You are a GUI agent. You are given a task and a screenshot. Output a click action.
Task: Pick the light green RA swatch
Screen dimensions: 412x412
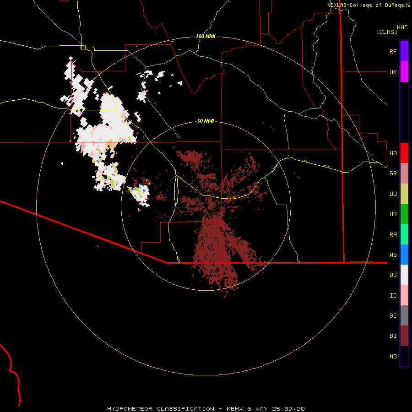point(404,234)
